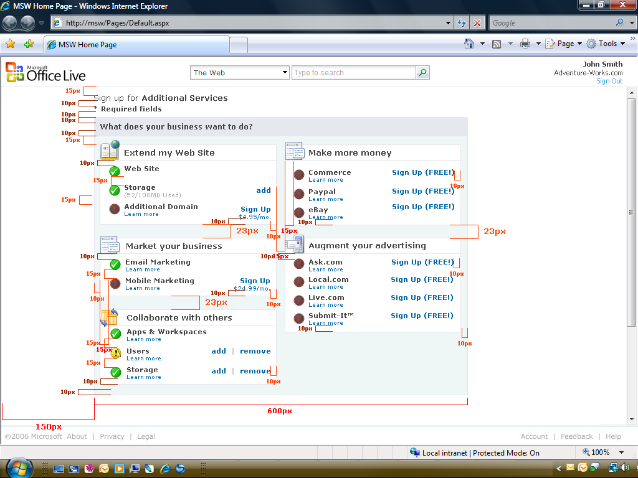Image resolution: width=638 pixels, height=478 pixels.
Task: Click the yellow warning icon beside Users
Action: 116,352
